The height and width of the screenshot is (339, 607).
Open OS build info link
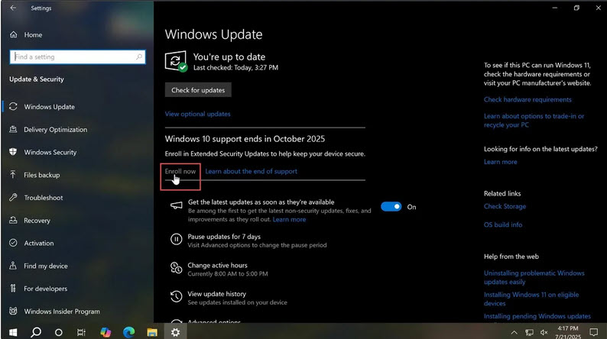pyautogui.click(x=503, y=224)
